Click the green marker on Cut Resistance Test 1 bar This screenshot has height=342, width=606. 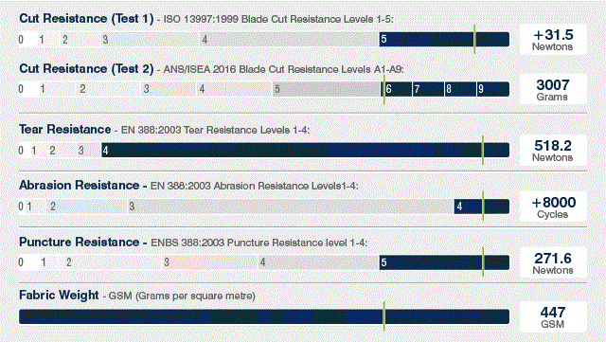click(x=474, y=39)
